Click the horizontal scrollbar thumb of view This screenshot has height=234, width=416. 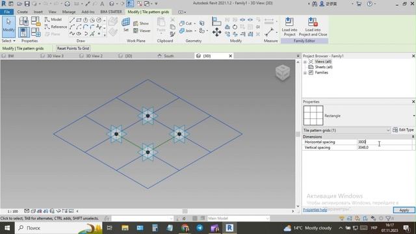coord(185,211)
